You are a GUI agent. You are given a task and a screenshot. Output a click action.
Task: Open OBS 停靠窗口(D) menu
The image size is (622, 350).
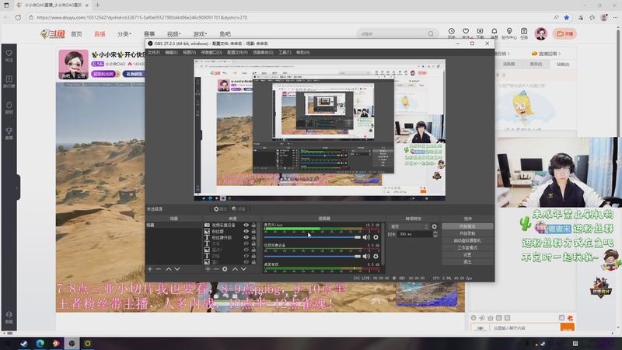(211, 52)
